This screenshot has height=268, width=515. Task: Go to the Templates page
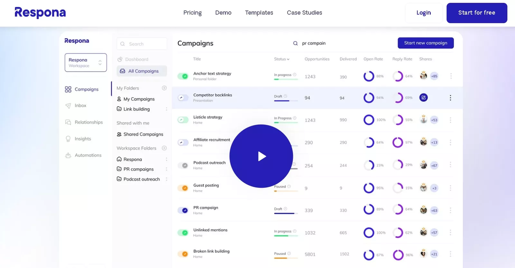tap(259, 13)
